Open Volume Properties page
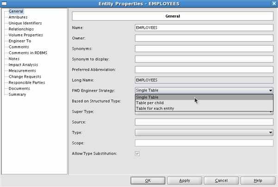 [25, 35]
